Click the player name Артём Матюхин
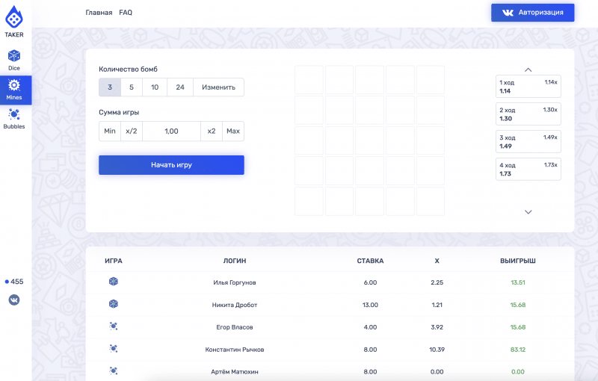 (235, 372)
